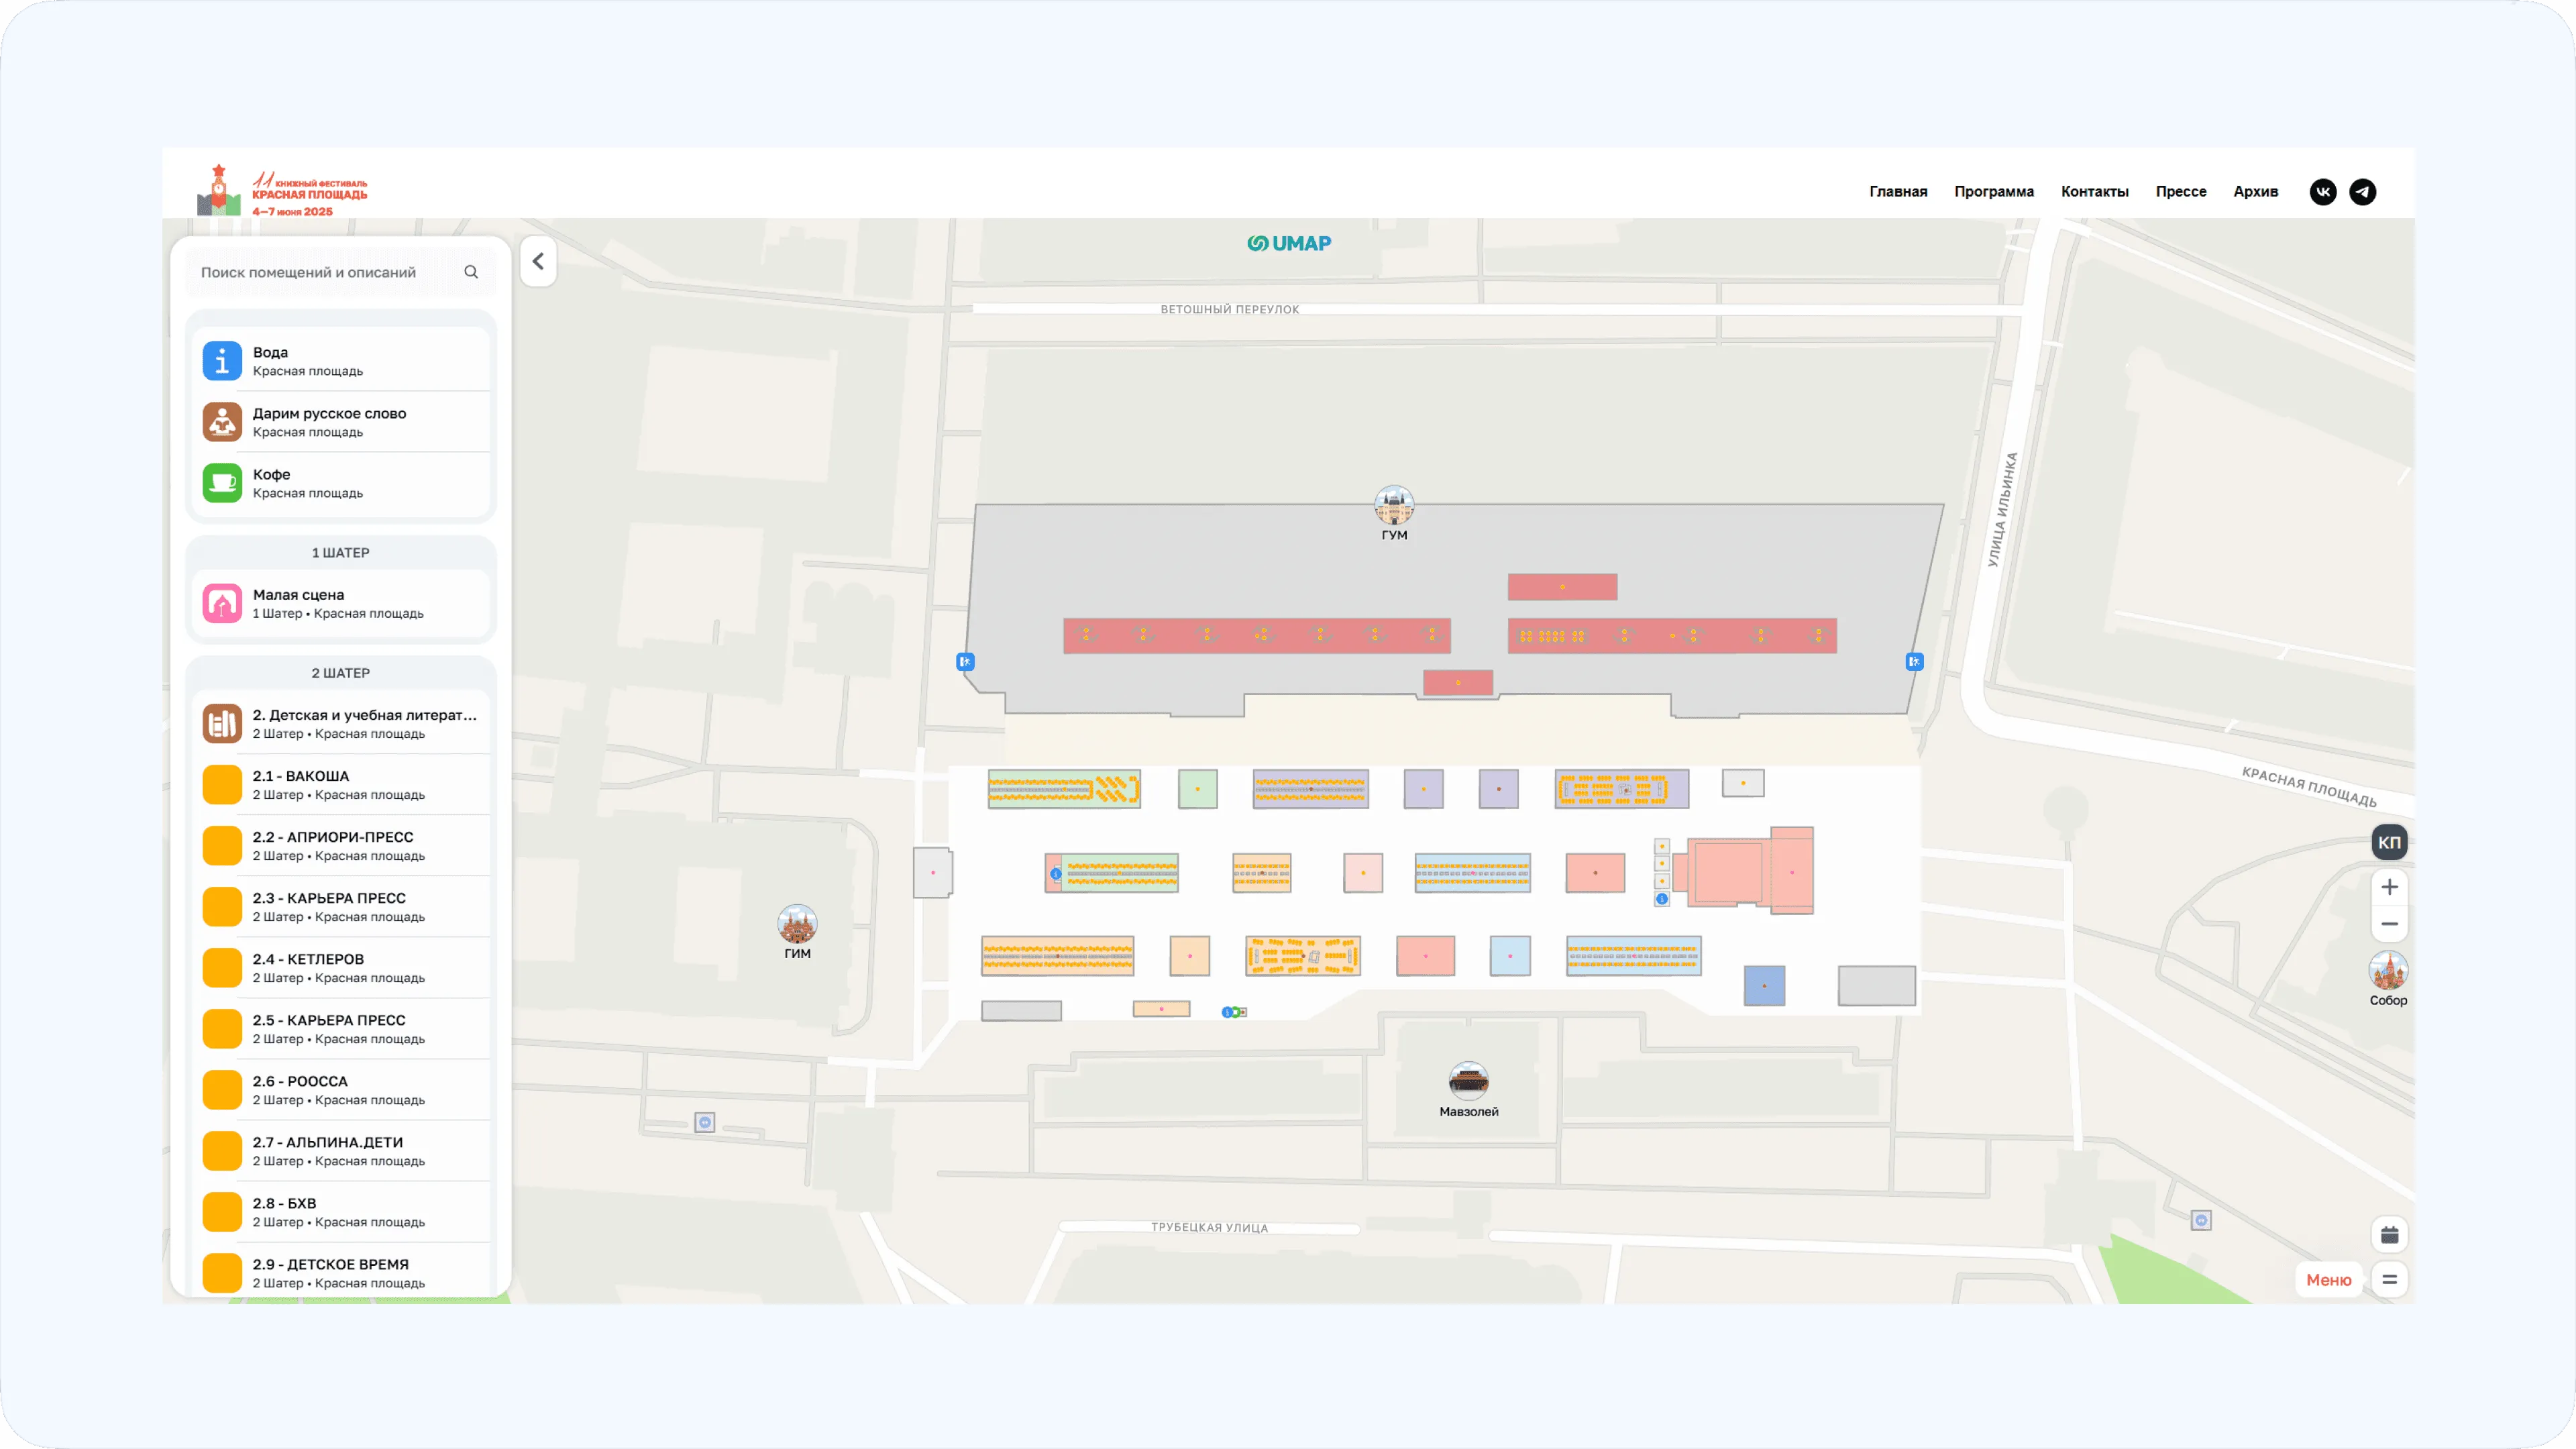Zoom out the map with minus
2576x1449 pixels.
2389,924
